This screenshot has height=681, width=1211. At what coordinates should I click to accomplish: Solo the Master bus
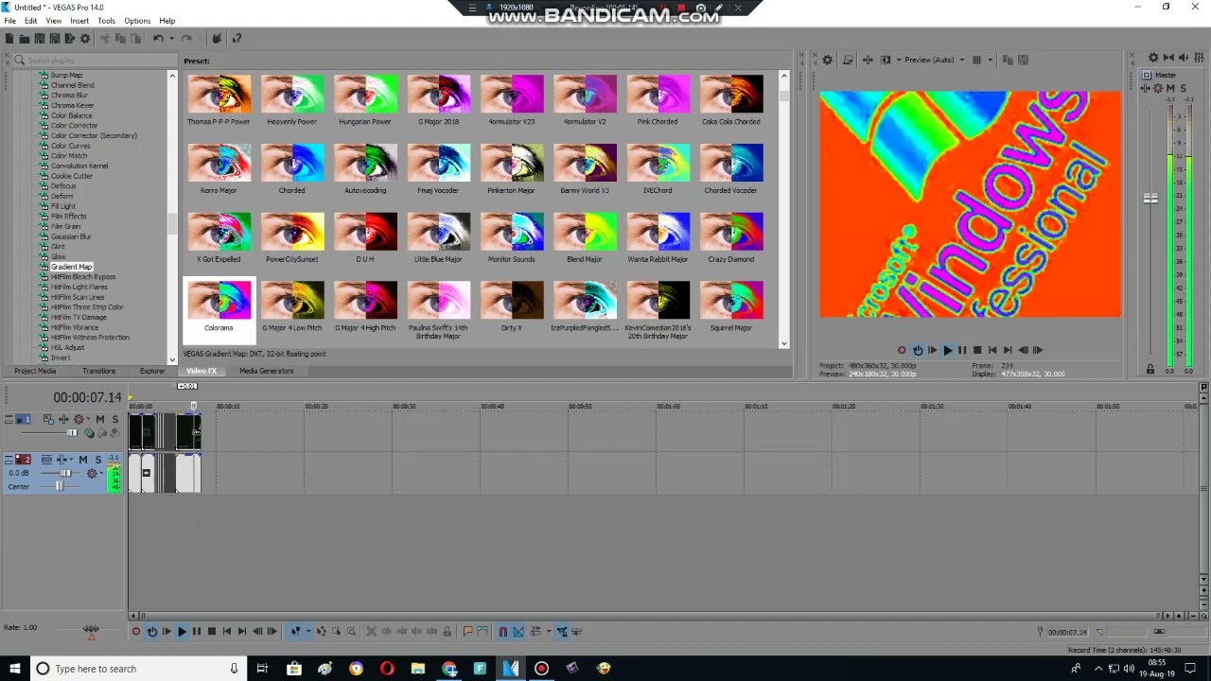click(1183, 88)
